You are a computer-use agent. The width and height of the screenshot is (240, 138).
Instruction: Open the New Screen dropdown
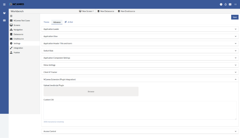86,11
